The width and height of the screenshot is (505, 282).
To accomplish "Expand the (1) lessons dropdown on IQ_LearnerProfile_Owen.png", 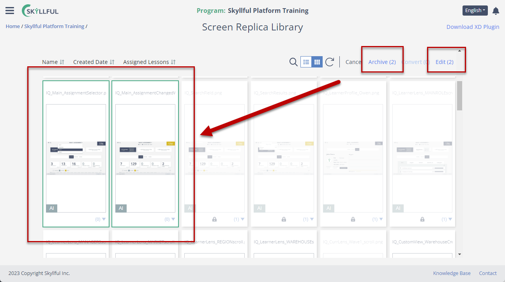I will pos(378,219).
